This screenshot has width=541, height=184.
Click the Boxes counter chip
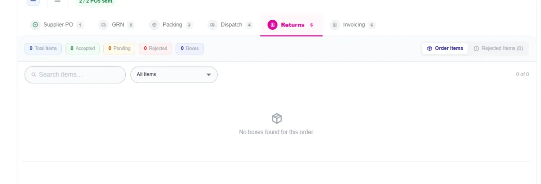[x=189, y=49]
